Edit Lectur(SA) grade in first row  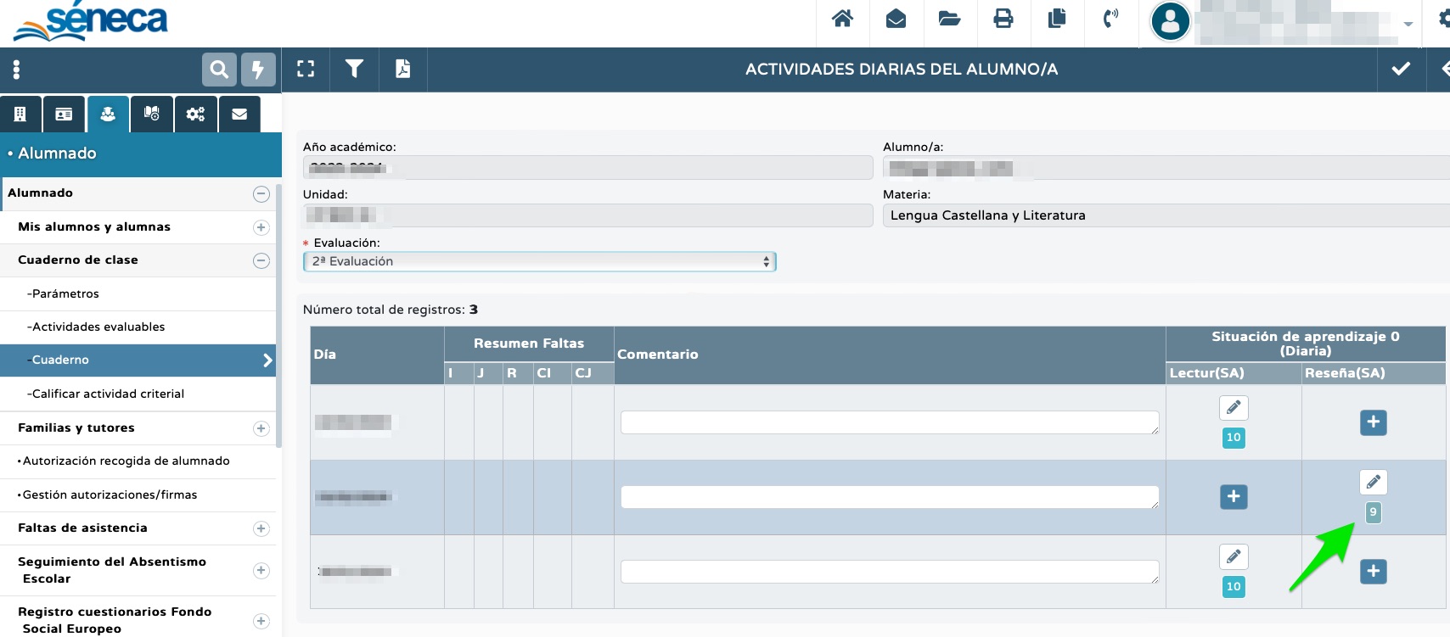pyautogui.click(x=1234, y=408)
